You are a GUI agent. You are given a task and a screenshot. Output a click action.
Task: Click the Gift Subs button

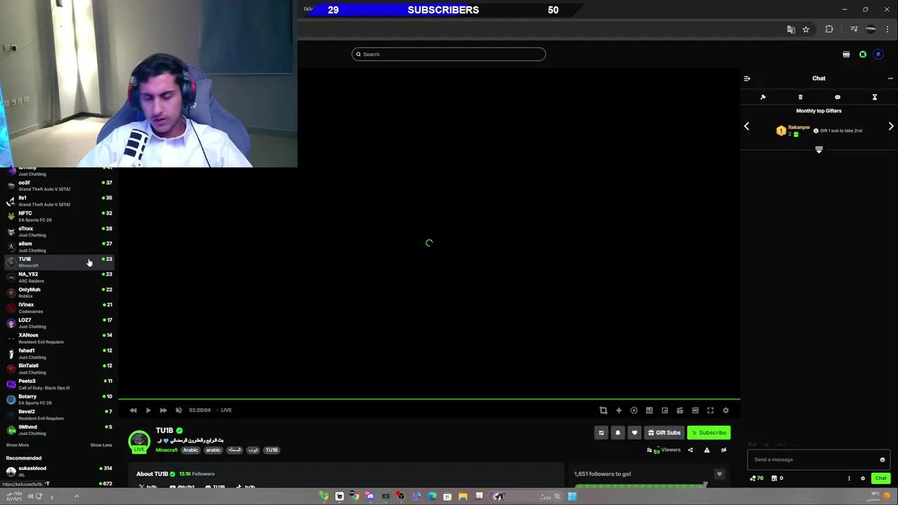tap(664, 433)
